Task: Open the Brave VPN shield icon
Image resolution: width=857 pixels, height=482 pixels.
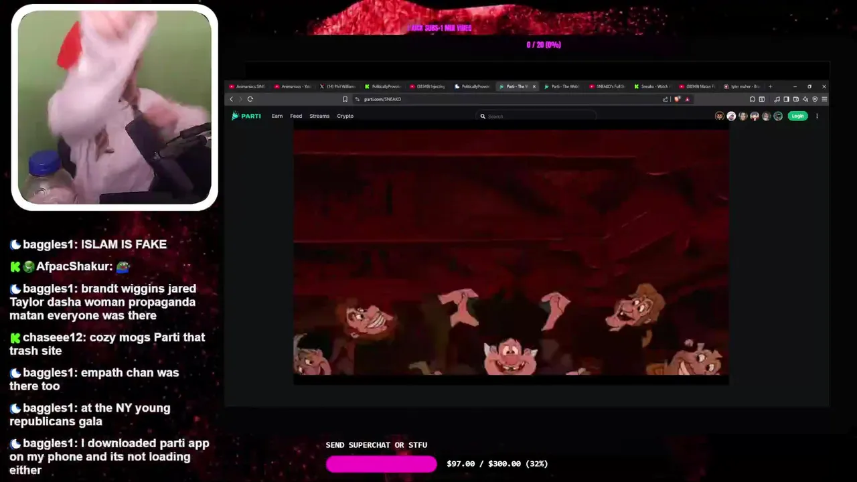Action: tap(815, 99)
